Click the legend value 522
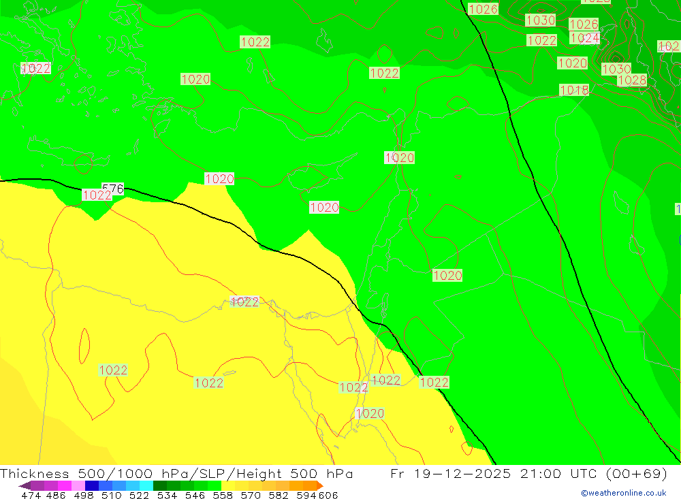Viewport: 681px width, 499px height. pos(140,495)
